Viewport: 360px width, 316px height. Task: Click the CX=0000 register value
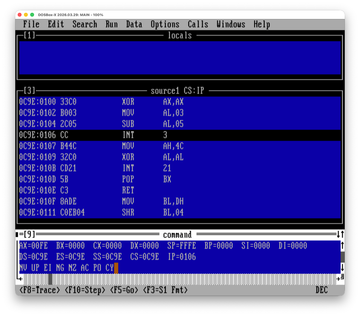108,246
